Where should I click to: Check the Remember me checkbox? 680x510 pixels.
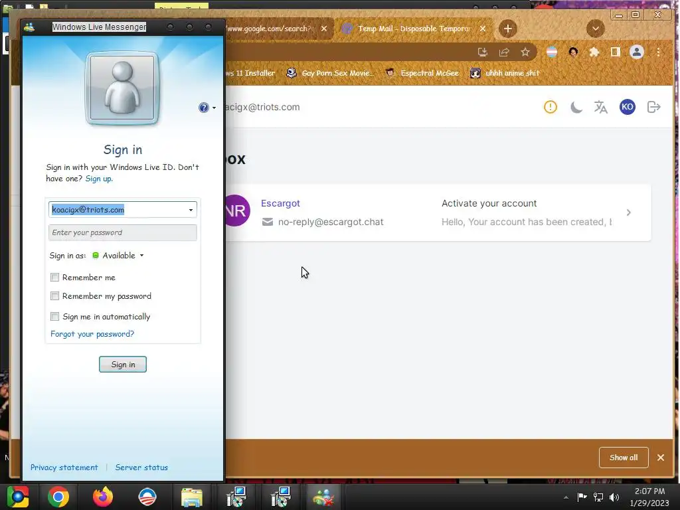pyautogui.click(x=54, y=277)
